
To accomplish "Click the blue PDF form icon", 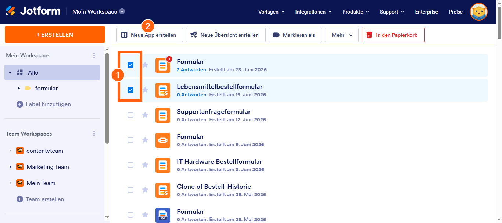I will [x=163, y=215].
